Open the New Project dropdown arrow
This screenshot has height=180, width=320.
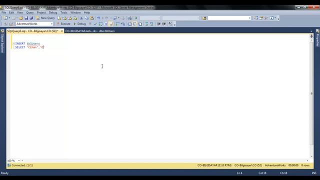tap(9, 18)
